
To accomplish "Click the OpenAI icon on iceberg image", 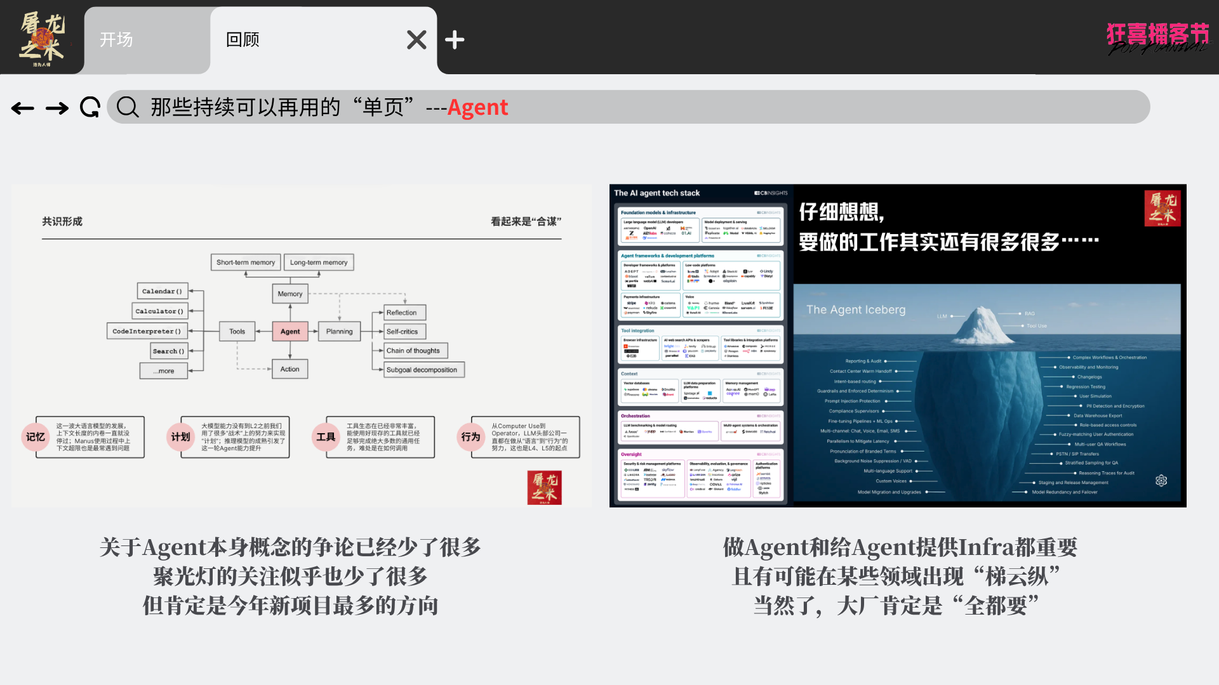I will pyautogui.click(x=1161, y=481).
